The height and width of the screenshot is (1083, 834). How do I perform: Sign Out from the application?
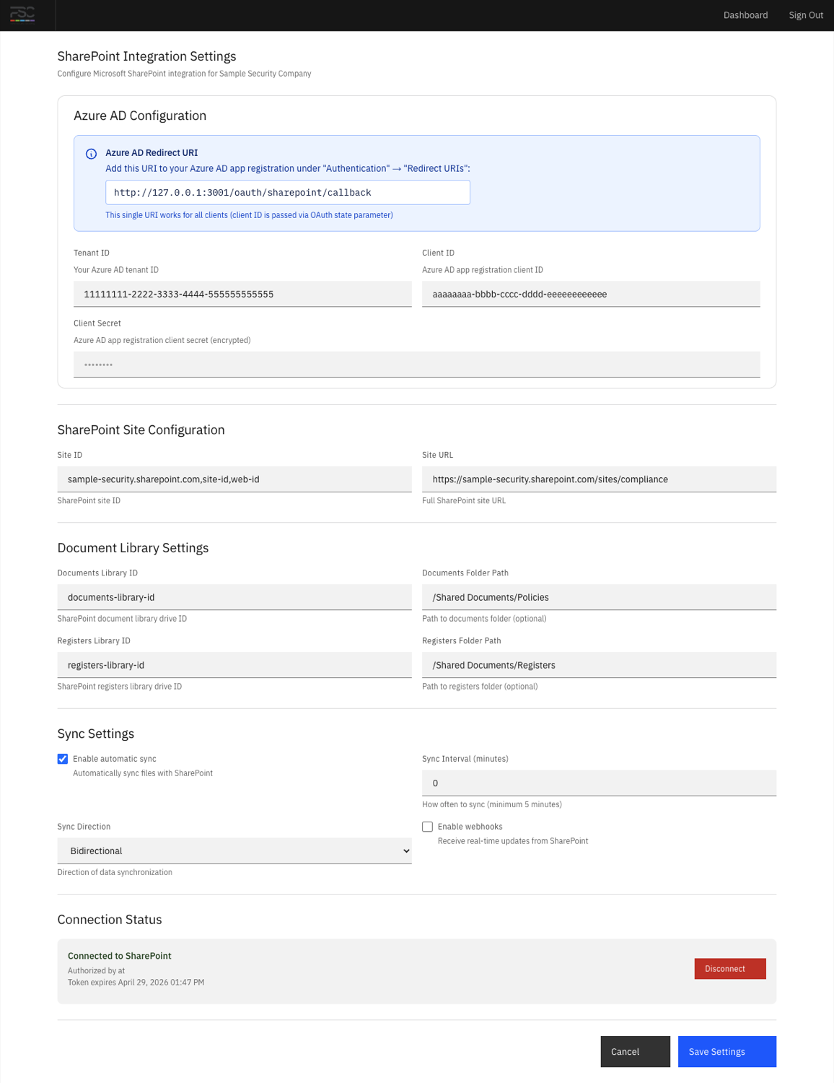click(x=805, y=14)
